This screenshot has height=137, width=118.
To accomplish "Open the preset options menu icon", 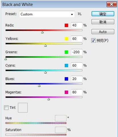I will point(80,14).
